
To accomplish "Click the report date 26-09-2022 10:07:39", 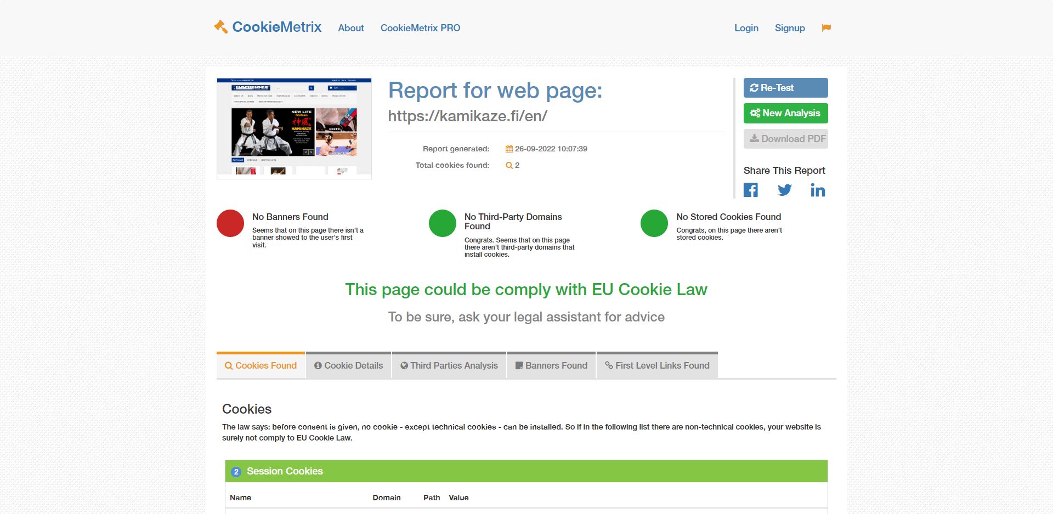I will point(551,149).
